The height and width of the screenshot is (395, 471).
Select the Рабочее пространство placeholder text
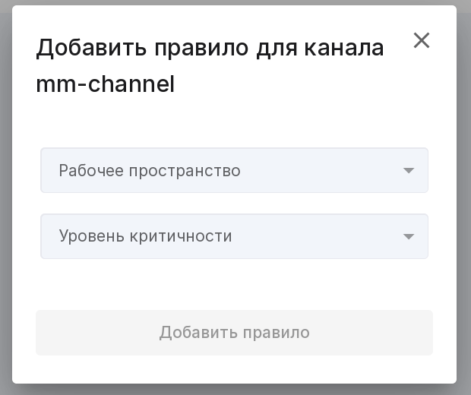150,171
